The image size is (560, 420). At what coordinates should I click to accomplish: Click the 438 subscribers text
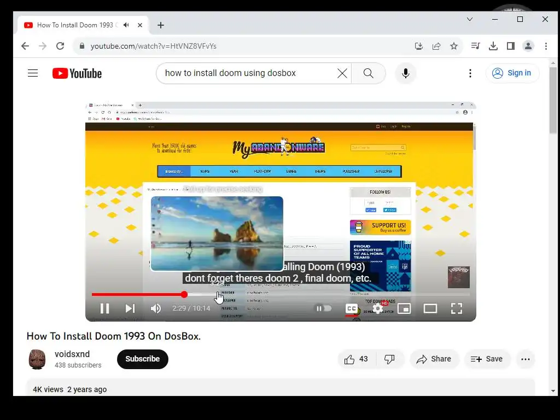tap(78, 365)
